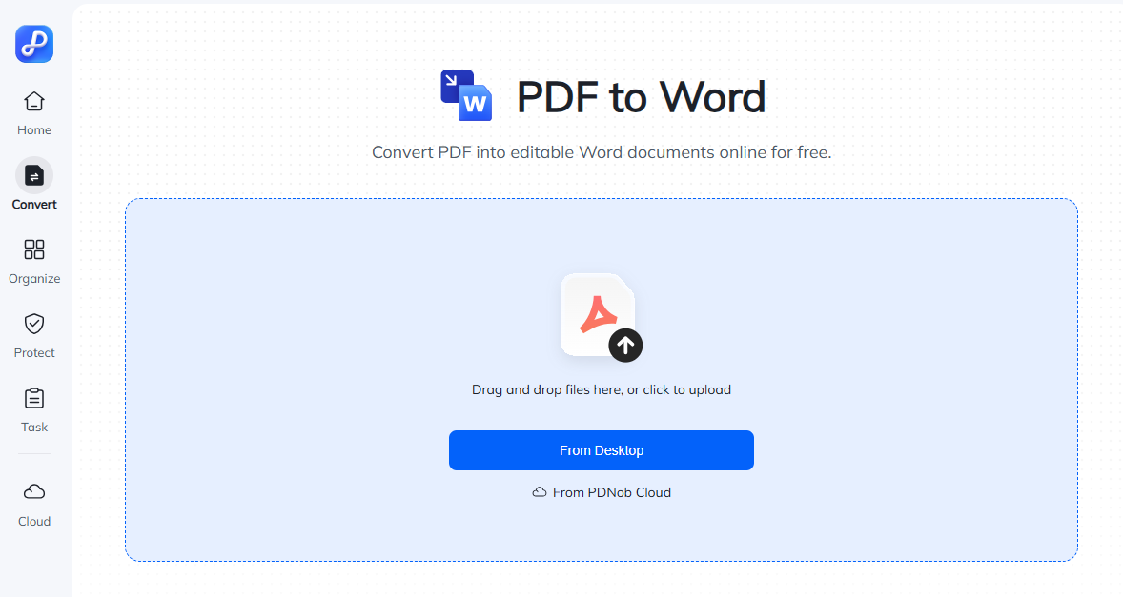Access Cloud storage from sidebar
Viewport: 1123px width, 597px height.
tap(33, 491)
